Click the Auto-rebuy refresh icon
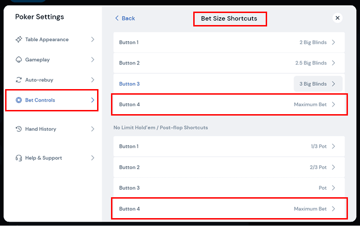 click(x=19, y=80)
